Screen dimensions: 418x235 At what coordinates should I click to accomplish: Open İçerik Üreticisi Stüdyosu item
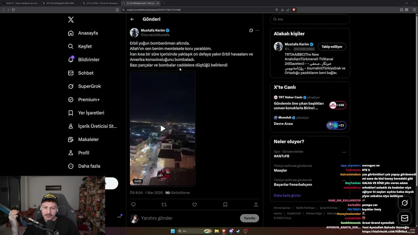click(x=92, y=126)
